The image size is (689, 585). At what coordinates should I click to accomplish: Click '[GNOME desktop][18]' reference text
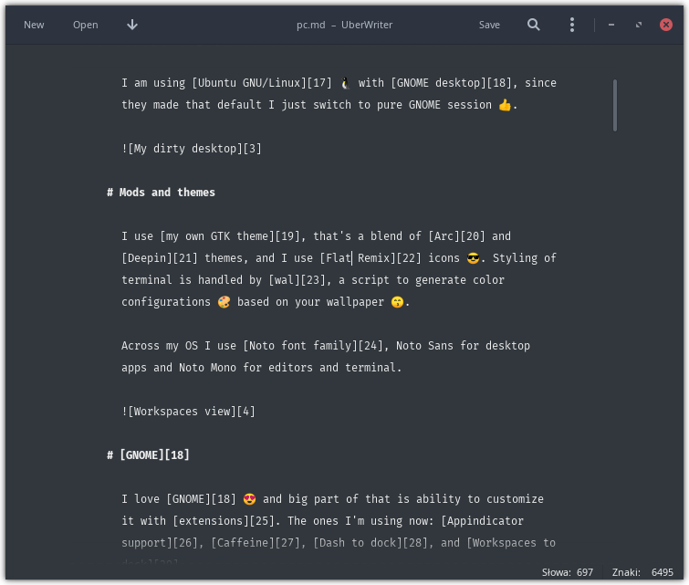[x=451, y=83]
